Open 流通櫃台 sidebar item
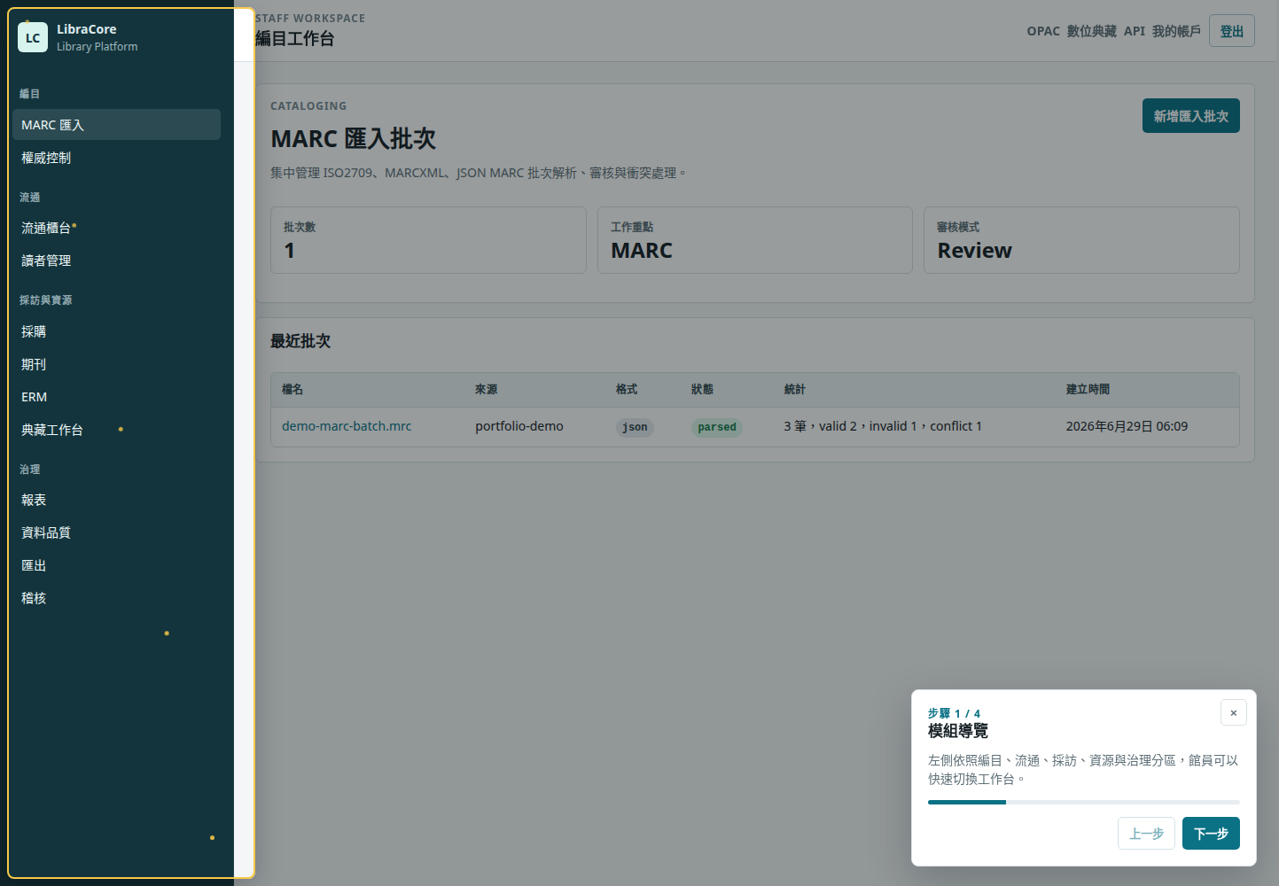The height and width of the screenshot is (886, 1279). tap(116, 228)
